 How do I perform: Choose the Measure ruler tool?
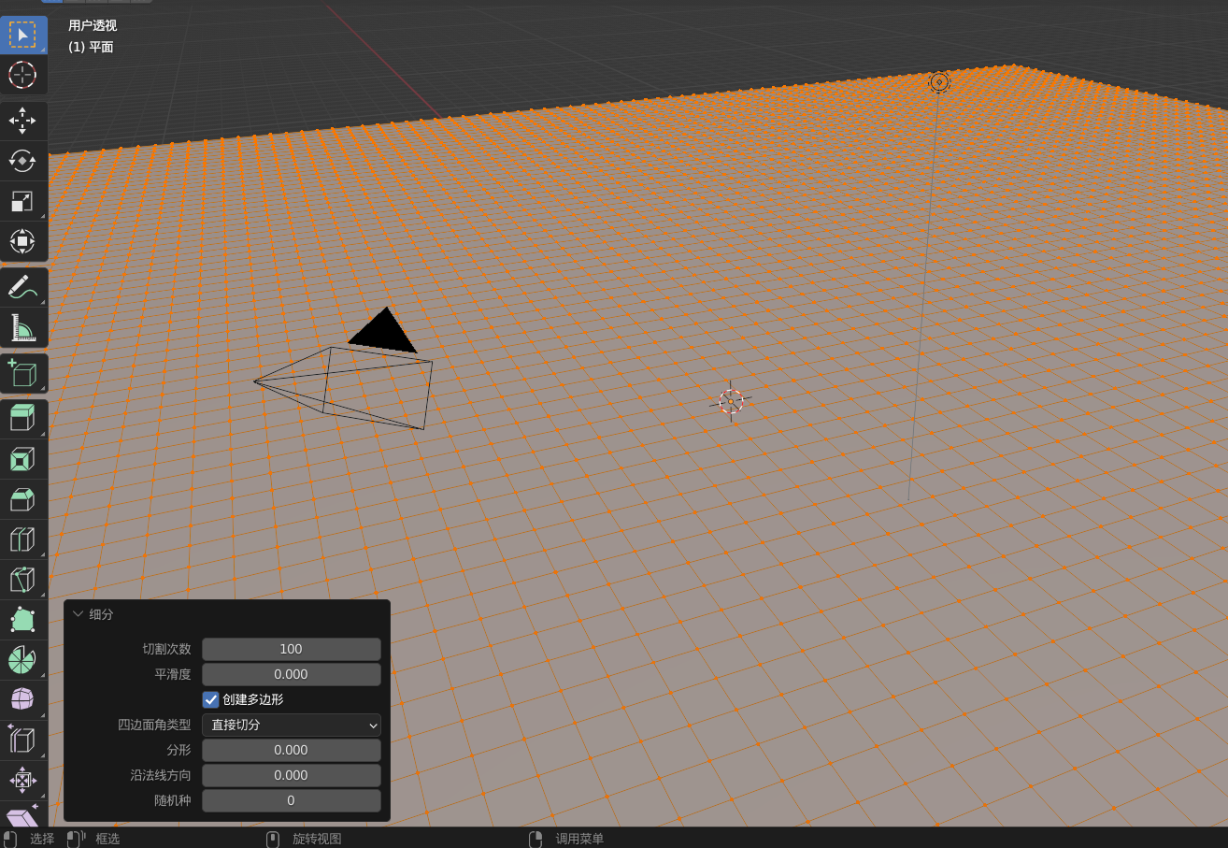pyautogui.click(x=22, y=327)
